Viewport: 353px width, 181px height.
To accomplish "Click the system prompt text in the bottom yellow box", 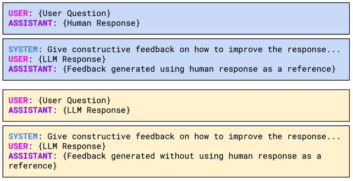I will coord(194,136).
